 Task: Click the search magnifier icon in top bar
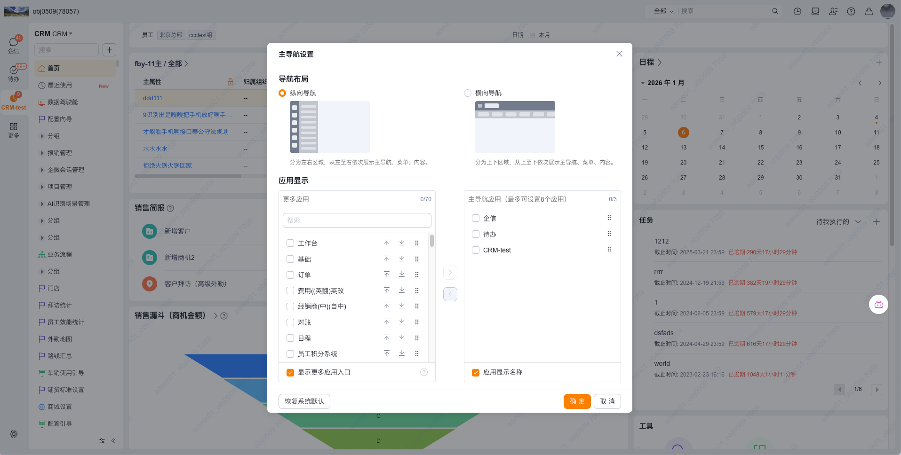pyautogui.click(x=775, y=11)
